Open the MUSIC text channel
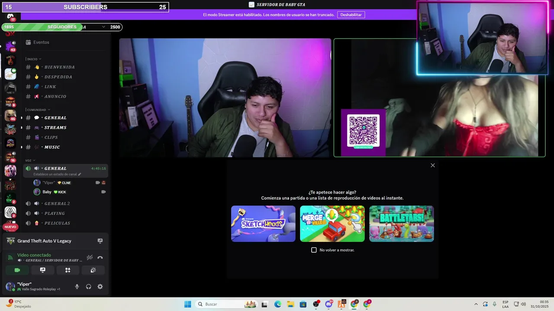The image size is (554, 311). click(65, 147)
